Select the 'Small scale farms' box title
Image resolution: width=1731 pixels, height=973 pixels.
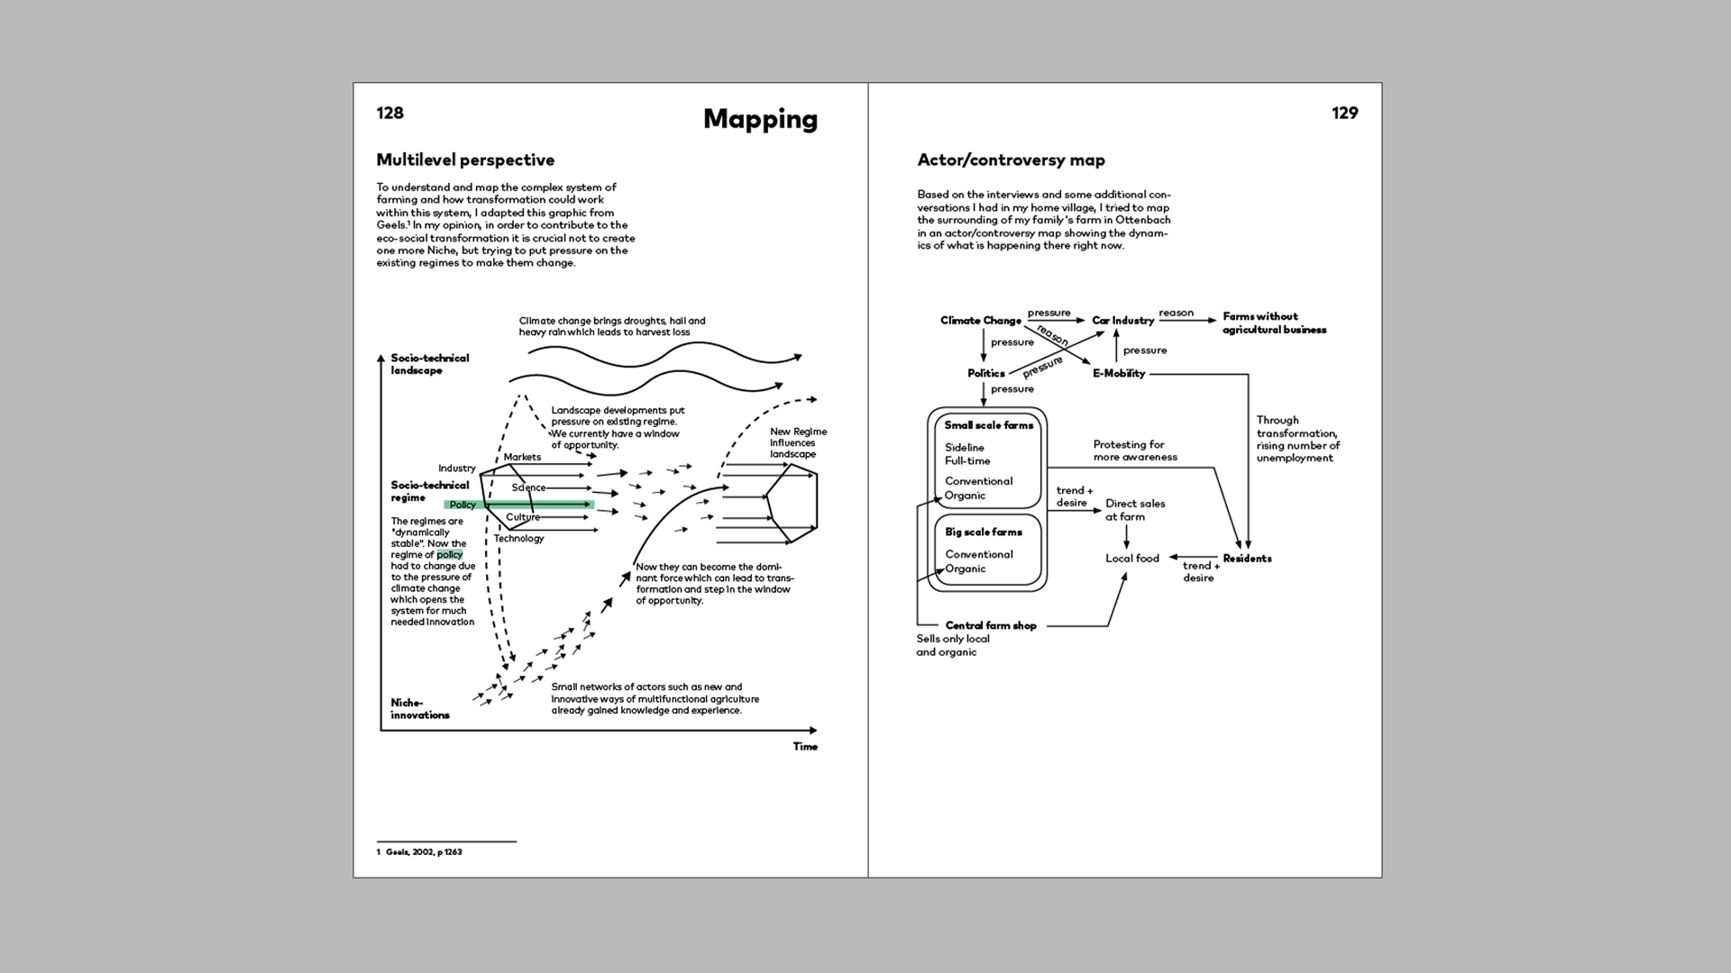point(988,425)
